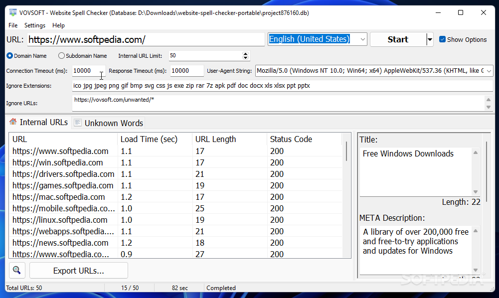Switch to the Unknown Words tab
The image size is (499, 298).
pyautogui.click(x=109, y=123)
